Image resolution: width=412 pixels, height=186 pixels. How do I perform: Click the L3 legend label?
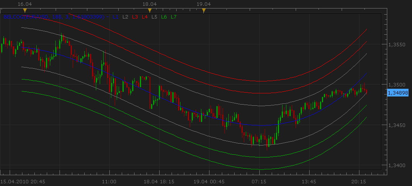(x=135, y=17)
